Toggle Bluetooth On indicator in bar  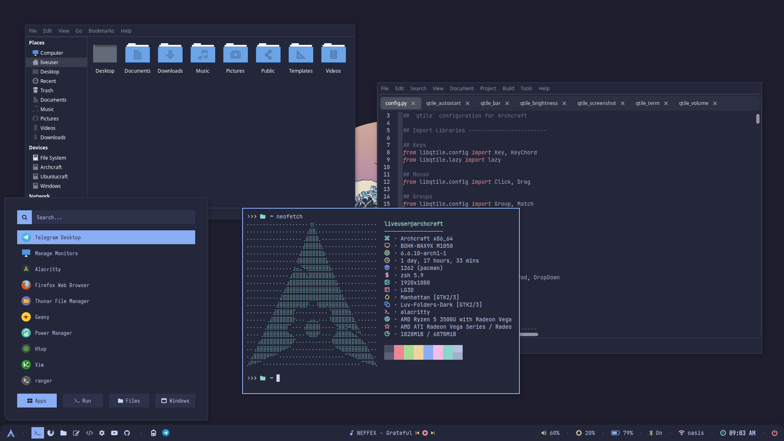pyautogui.click(x=655, y=433)
